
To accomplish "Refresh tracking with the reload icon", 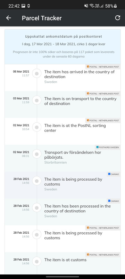I will click(x=118, y=18).
